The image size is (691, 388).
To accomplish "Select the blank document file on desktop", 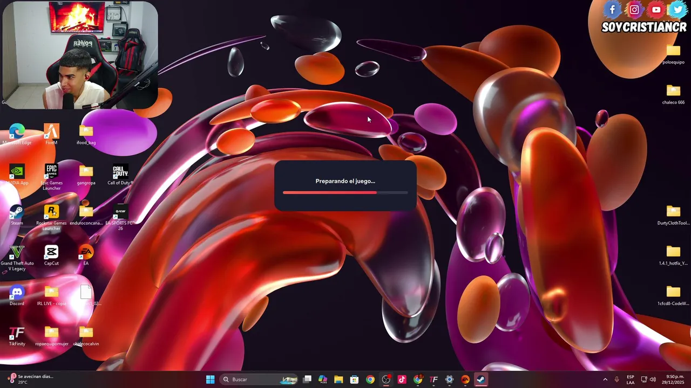I will pyautogui.click(x=86, y=295).
